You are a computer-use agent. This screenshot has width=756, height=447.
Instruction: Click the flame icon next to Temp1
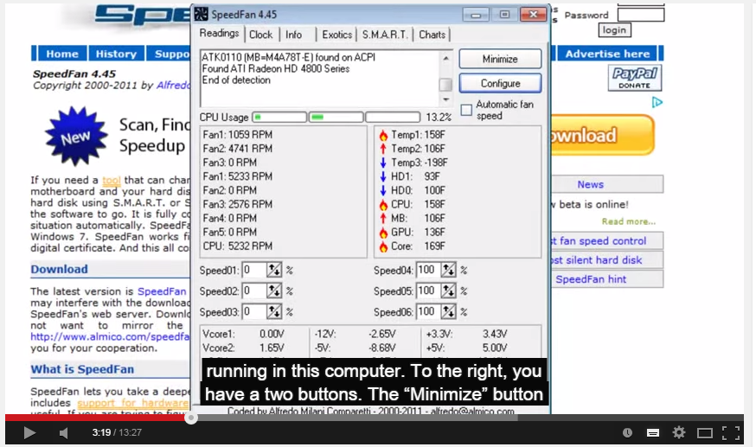(x=383, y=135)
